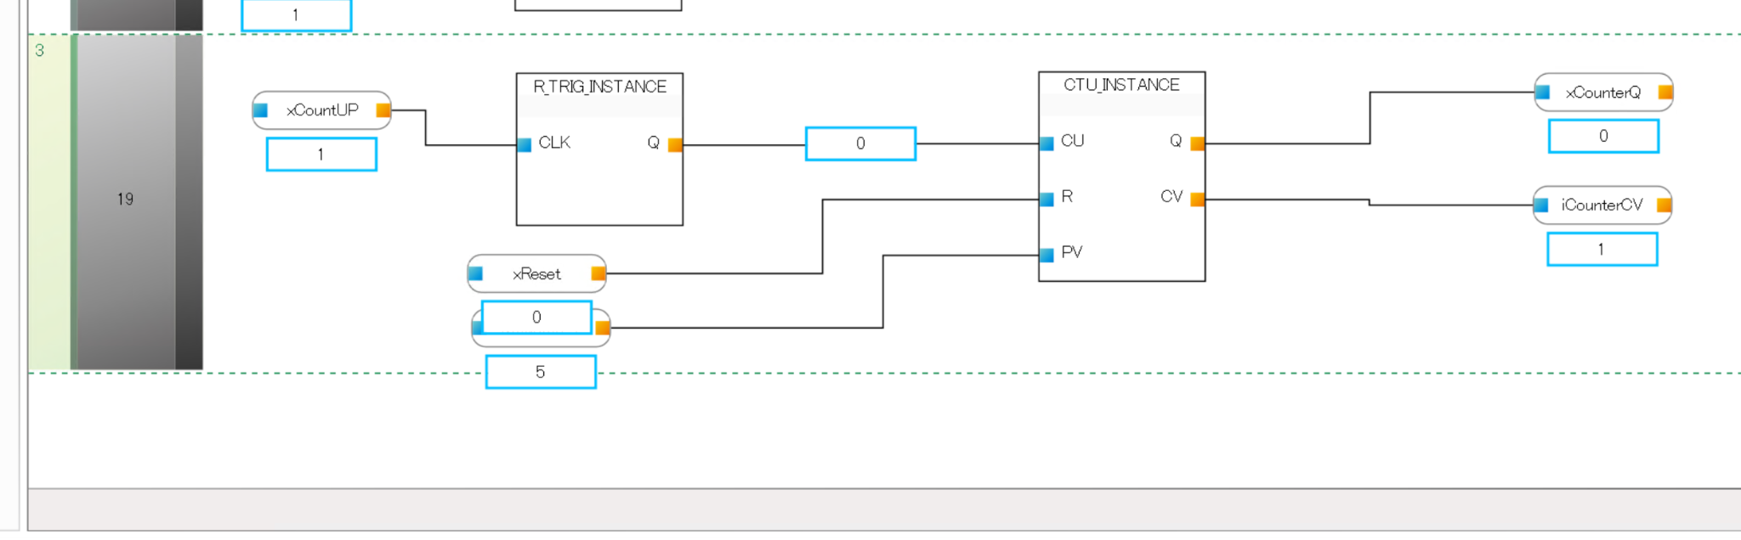Click the blue CLK input pin on R_TRIG_INSTANCE
Image resolution: width=1741 pixels, height=540 pixels.
click(525, 145)
